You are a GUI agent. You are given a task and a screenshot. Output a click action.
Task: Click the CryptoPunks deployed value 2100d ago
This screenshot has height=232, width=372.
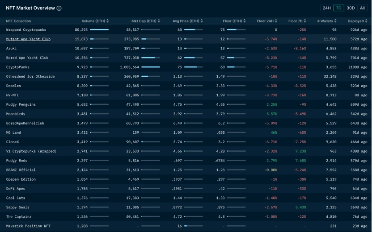(x=358, y=67)
